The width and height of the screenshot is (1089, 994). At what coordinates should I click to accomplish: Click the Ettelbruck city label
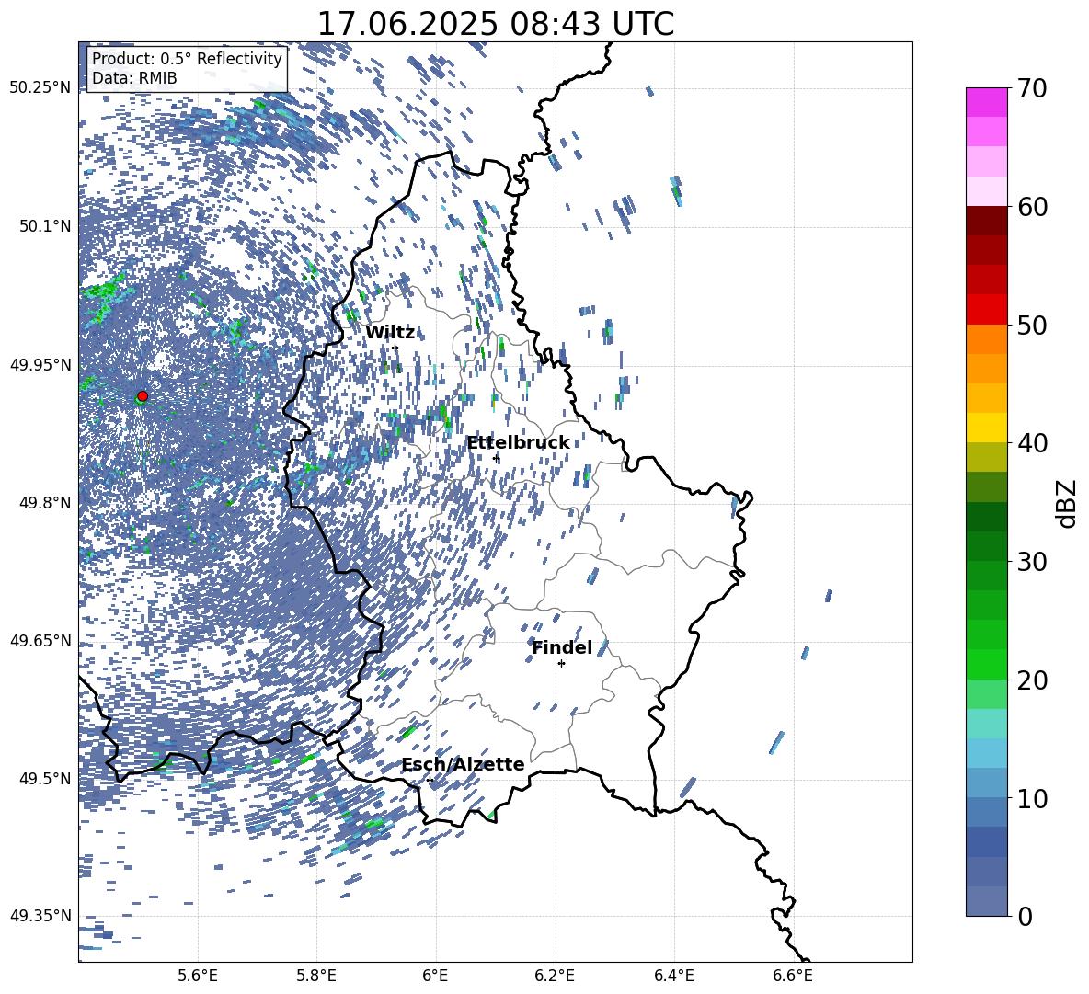pyautogui.click(x=518, y=443)
